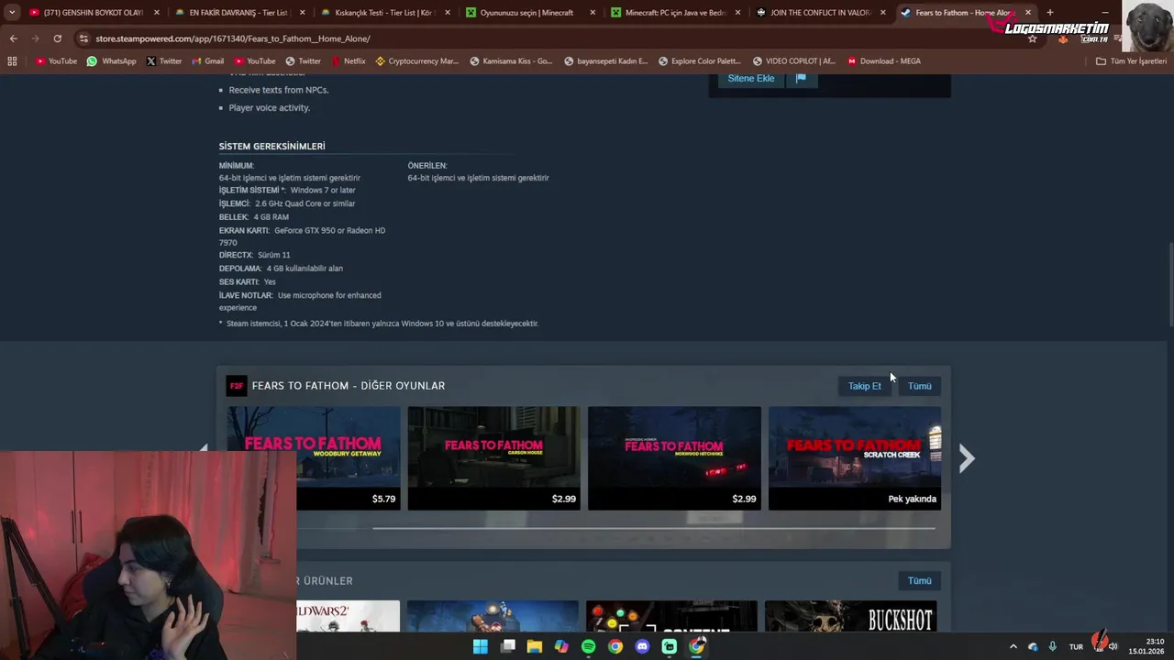The height and width of the screenshot is (660, 1174).
Task: Open the Netflix bookmark
Action: [348, 61]
